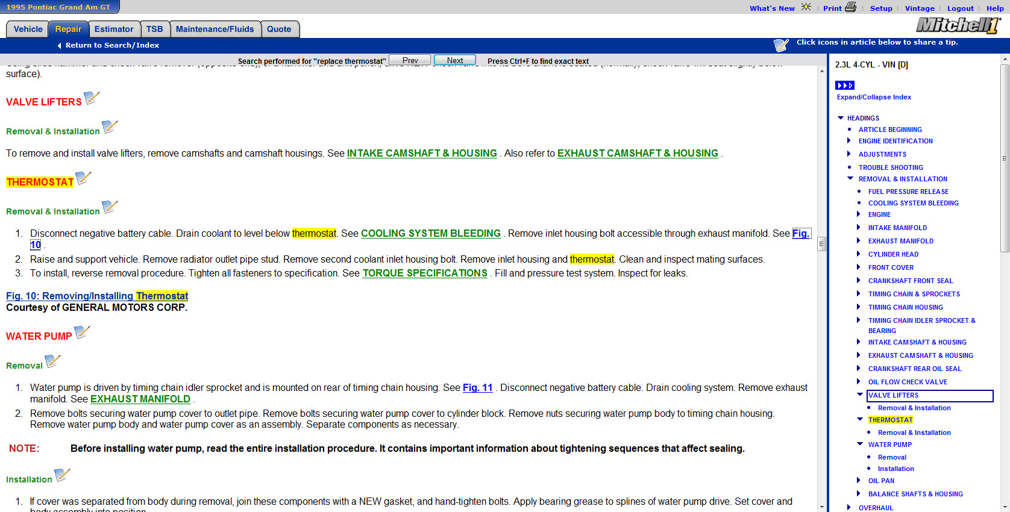This screenshot has height=512, width=1010.
Task: Click tip icon beside Water Pump Removal
Action: pos(53,361)
